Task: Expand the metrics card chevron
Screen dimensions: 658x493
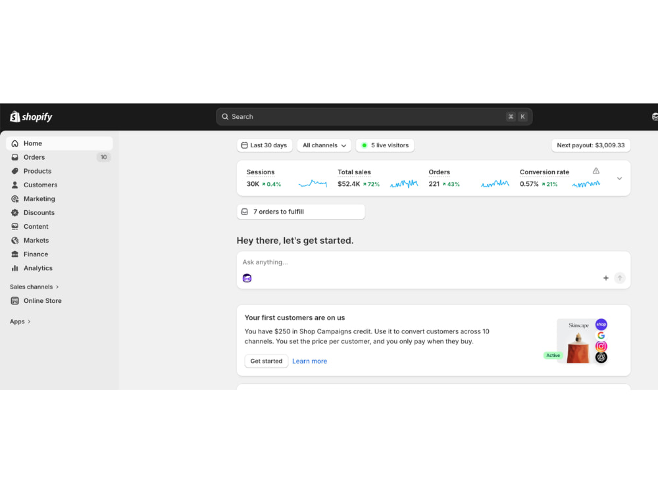Action: (619, 179)
